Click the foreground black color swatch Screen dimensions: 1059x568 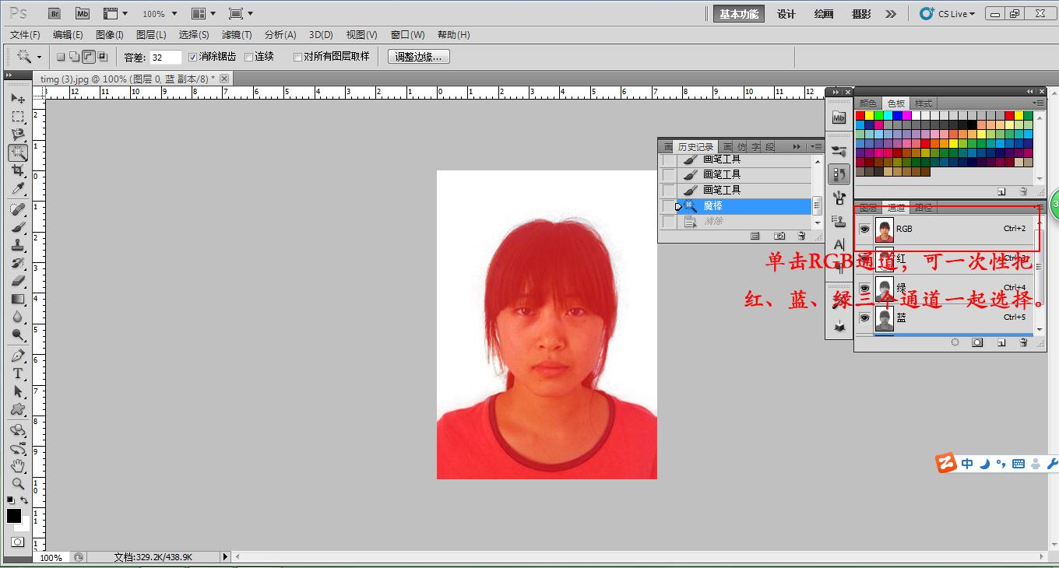click(x=14, y=516)
